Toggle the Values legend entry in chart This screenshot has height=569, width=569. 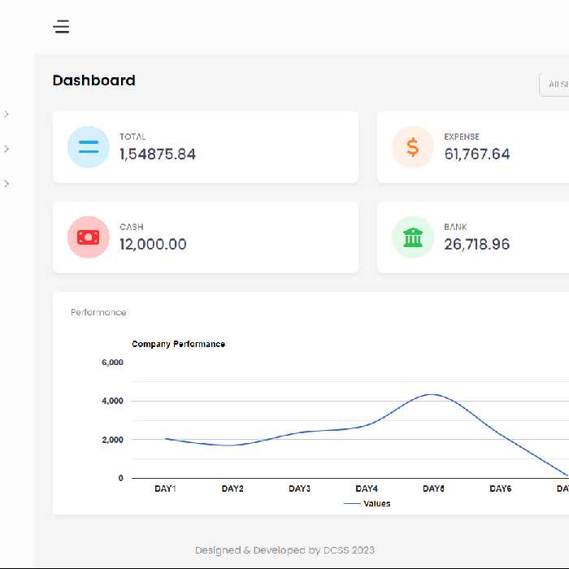[x=367, y=504]
